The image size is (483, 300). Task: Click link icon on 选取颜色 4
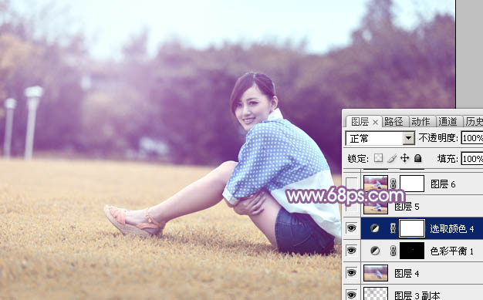(393, 228)
